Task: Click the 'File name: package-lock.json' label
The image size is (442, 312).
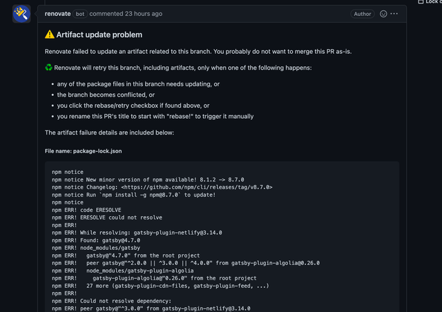Action: point(84,150)
